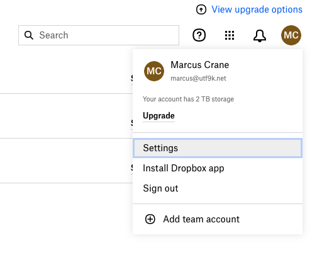Choose Install Dropbox app menu item
The width and height of the screenshot is (317, 269).
pos(218,168)
